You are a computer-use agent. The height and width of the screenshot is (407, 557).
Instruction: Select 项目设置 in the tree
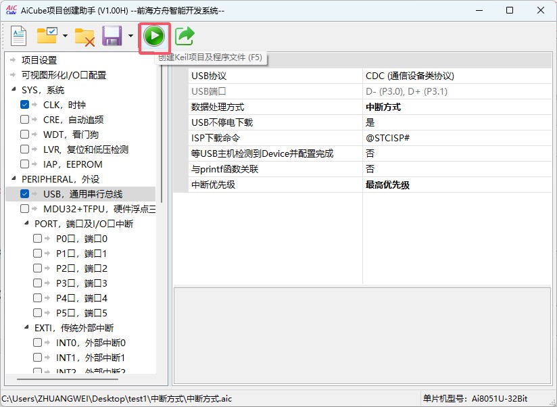[x=39, y=60]
